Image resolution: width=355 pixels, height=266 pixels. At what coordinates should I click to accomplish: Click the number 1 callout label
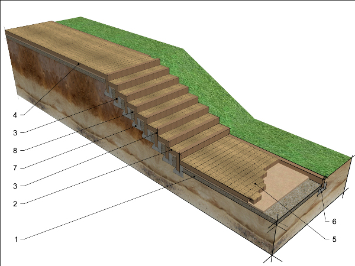17,239
